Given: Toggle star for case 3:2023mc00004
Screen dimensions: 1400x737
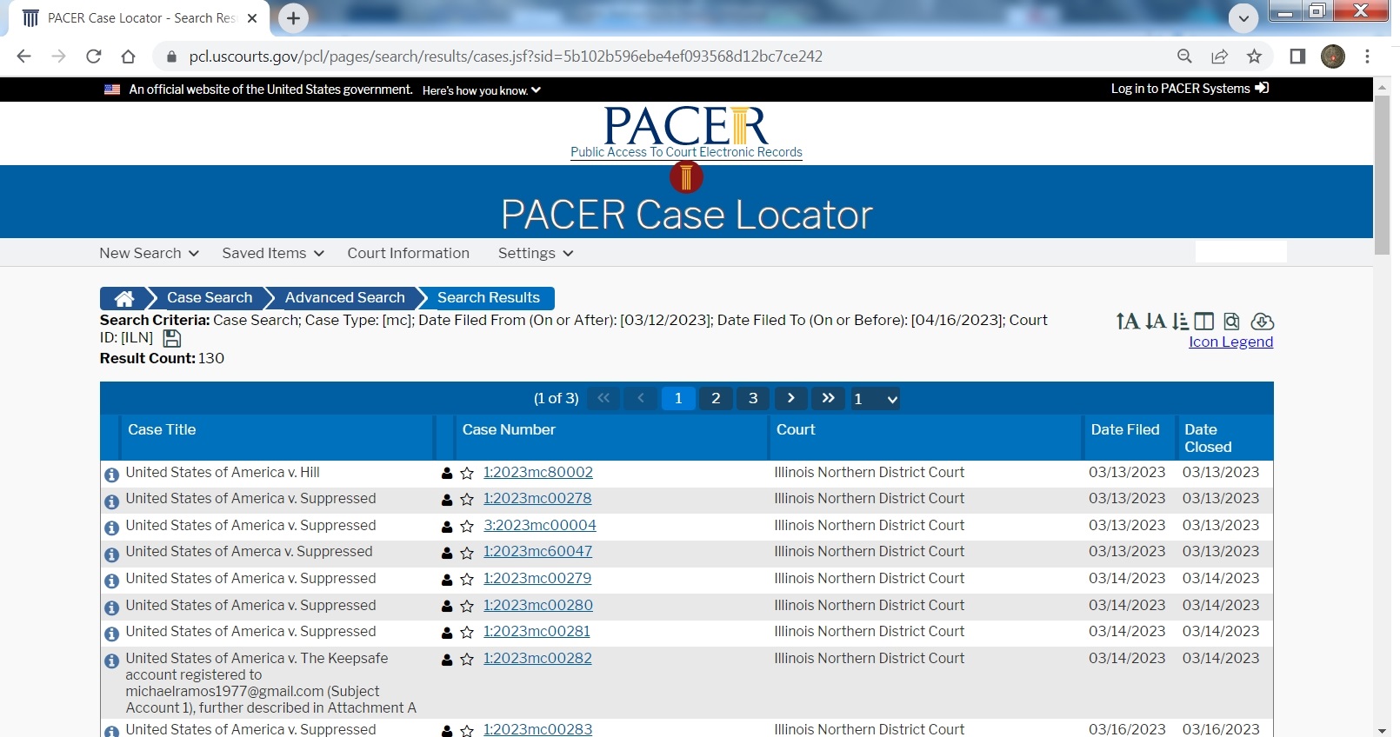Looking at the screenshot, I should 467,527.
